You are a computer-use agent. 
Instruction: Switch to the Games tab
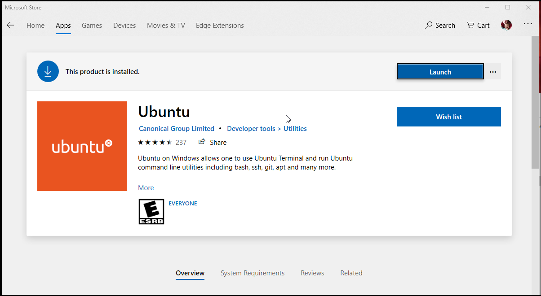[x=92, y=26]
